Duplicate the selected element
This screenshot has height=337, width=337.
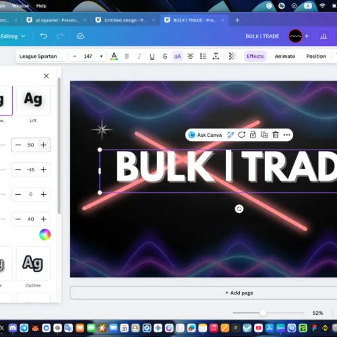pos(264,135)
